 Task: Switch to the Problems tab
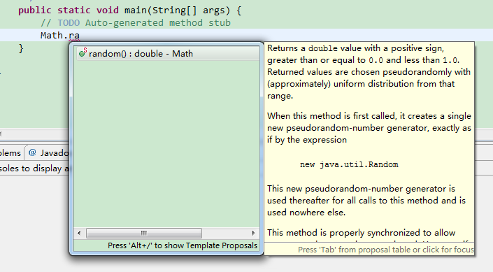[x=10, y=153]
